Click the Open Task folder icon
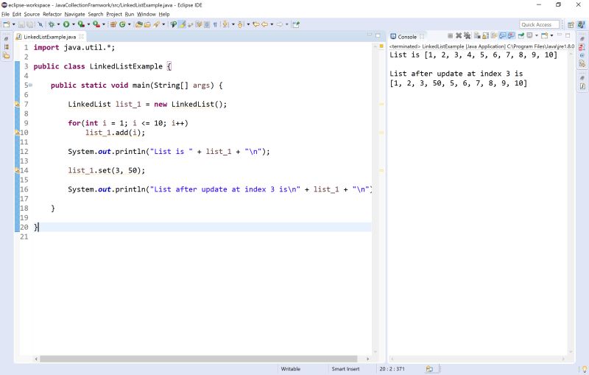This screenshot has height=375, width=589. coord(147,24)
